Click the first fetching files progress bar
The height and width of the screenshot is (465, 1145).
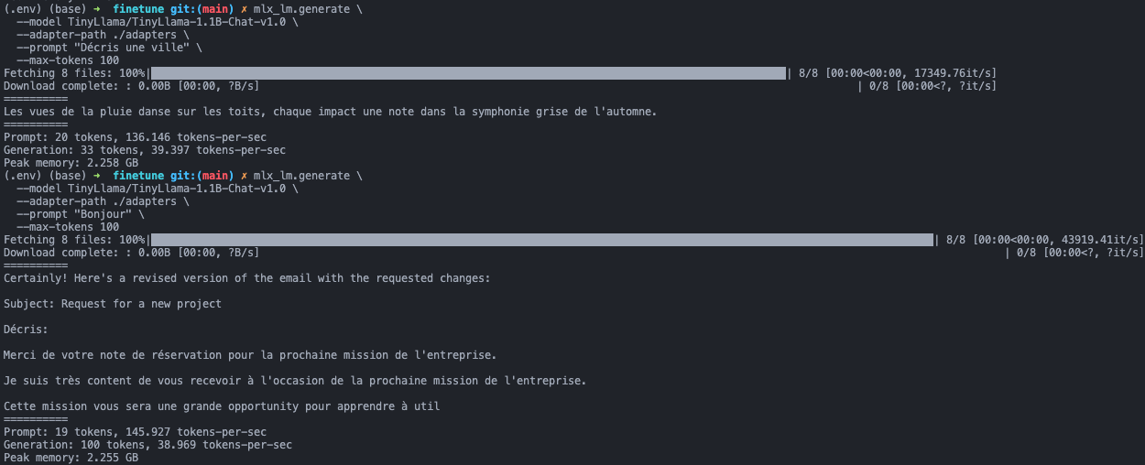click(x=468, y=73)
